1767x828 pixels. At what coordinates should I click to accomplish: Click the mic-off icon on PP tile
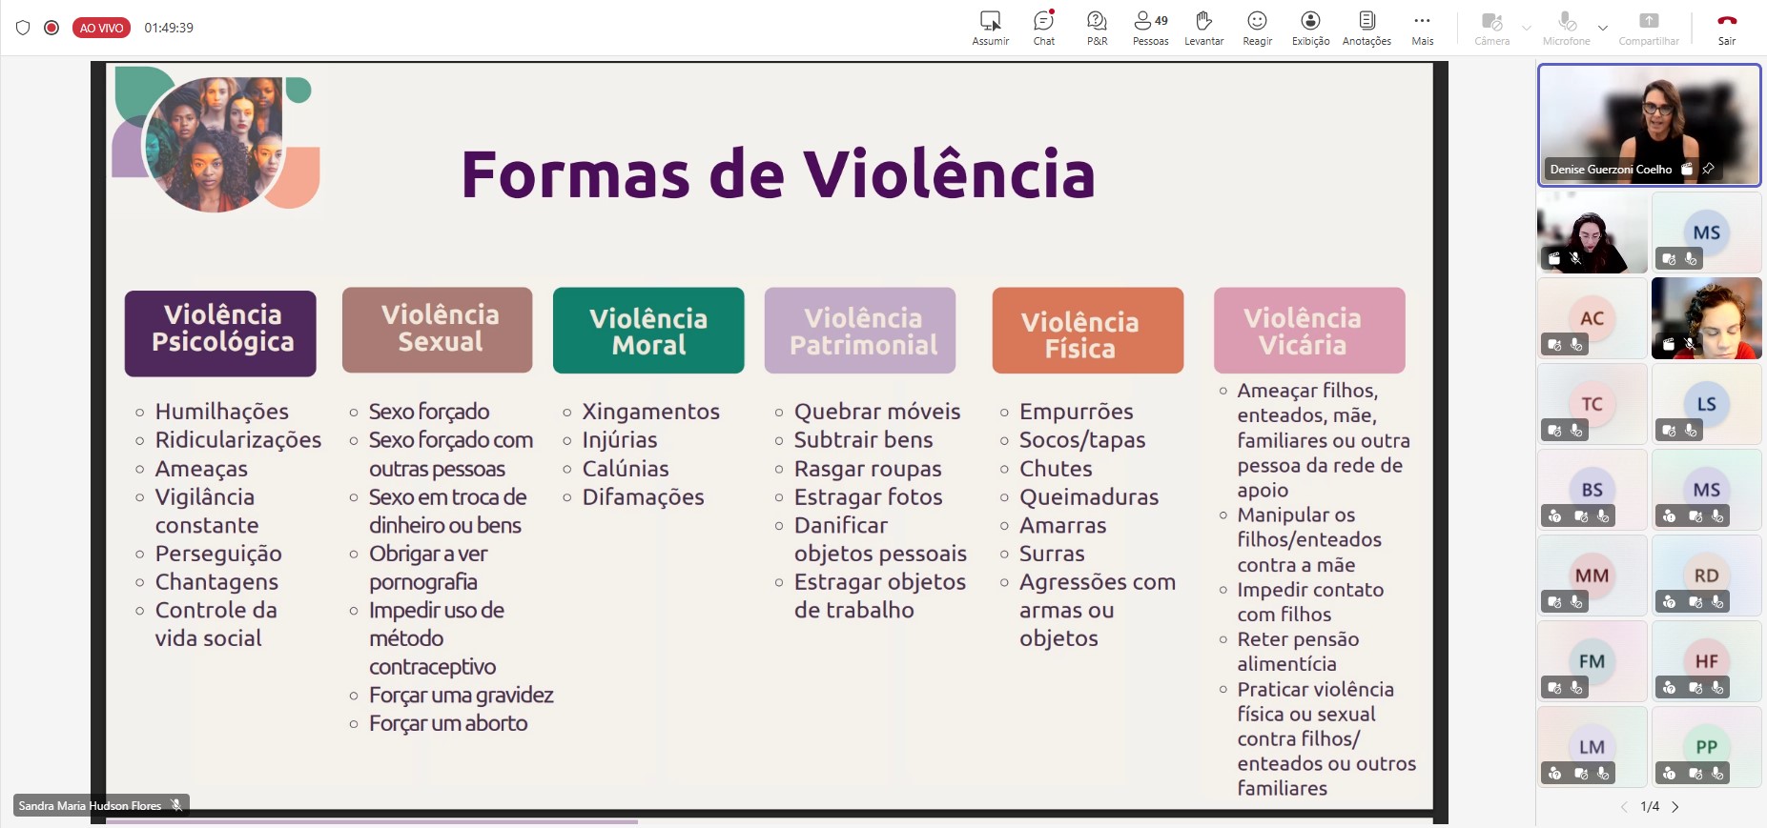pos(1717,774)
